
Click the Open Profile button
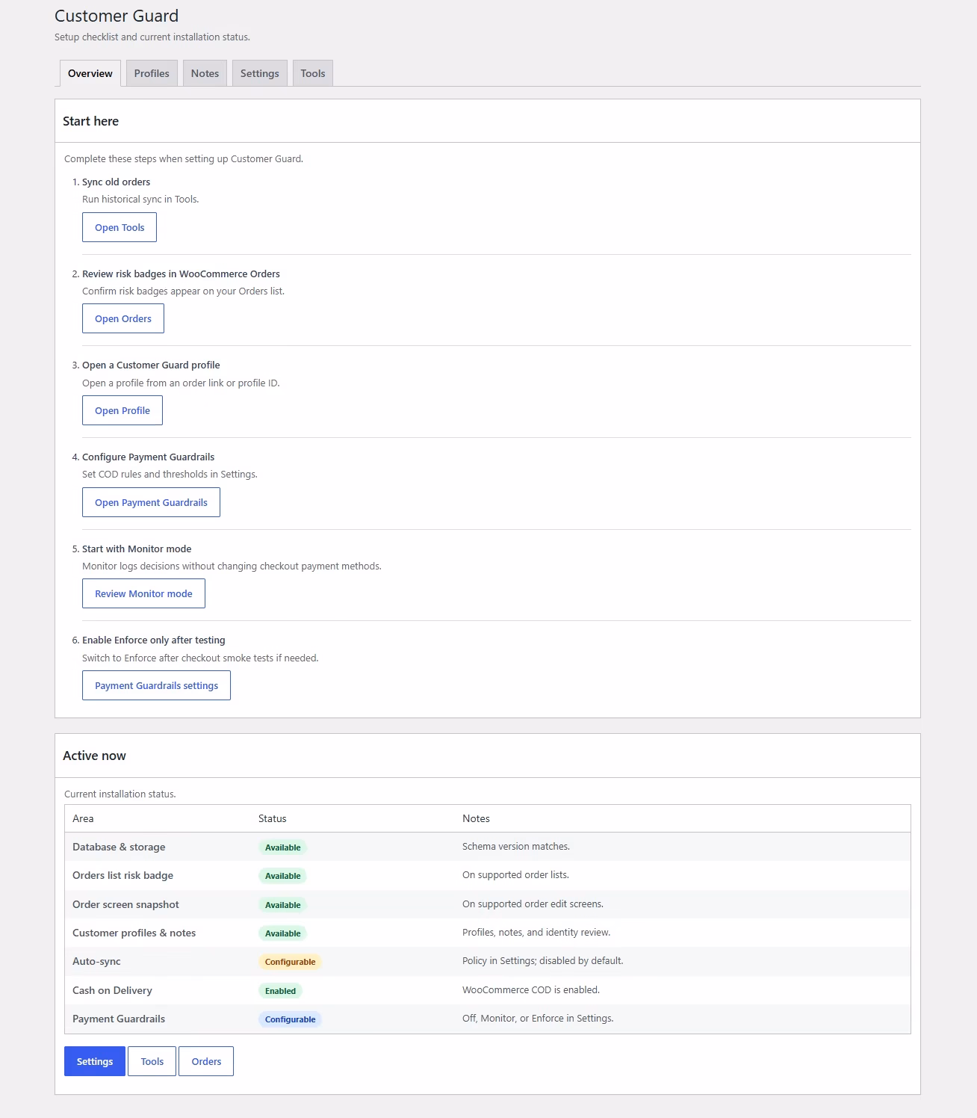click(122, 410)
